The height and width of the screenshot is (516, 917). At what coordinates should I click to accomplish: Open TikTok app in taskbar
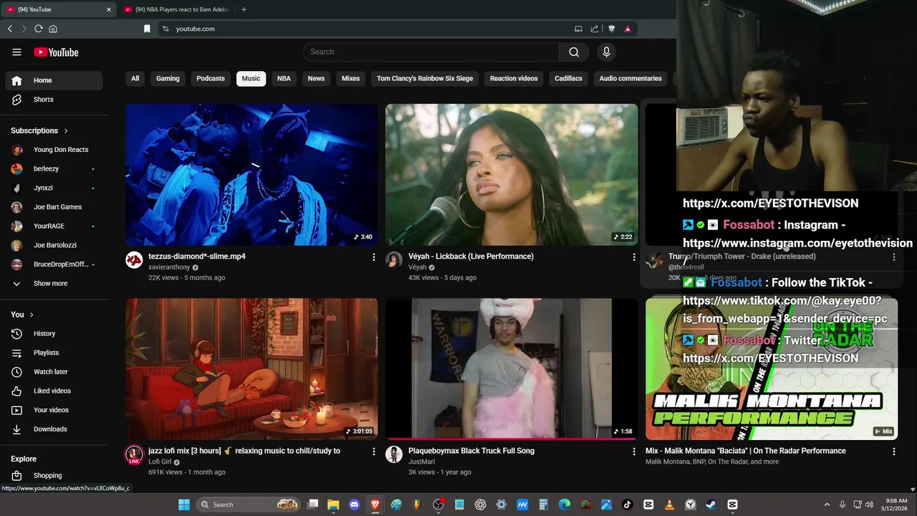coord(628,505)
